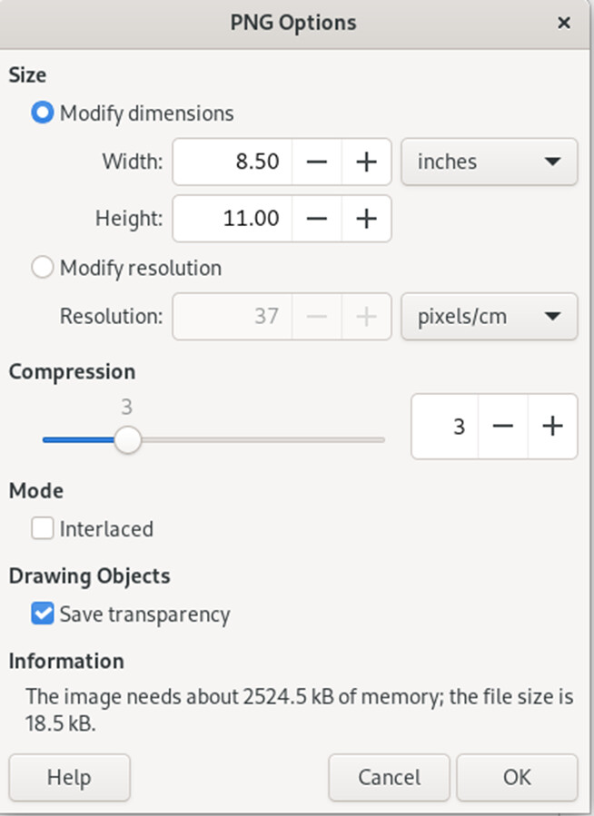Screen dimensions: 594x816
Task: Uncheck Save transparency option
Action: click(x=43, y=614)
